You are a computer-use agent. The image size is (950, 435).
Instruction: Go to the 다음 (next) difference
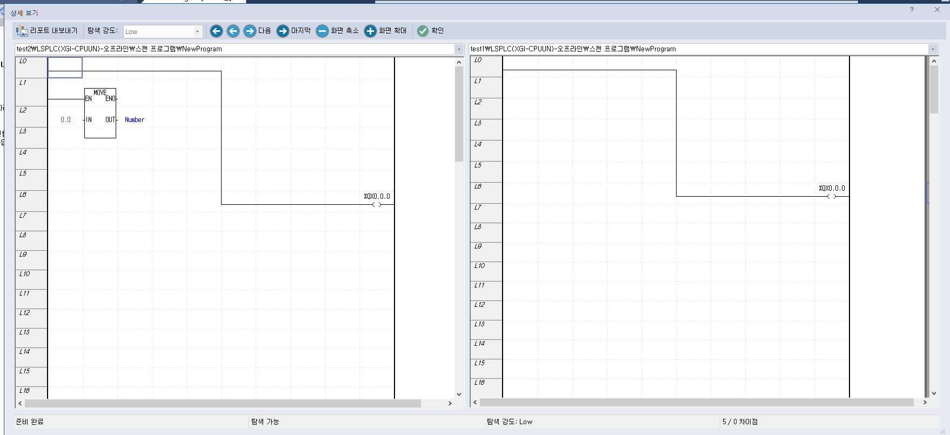click(257, 31)
